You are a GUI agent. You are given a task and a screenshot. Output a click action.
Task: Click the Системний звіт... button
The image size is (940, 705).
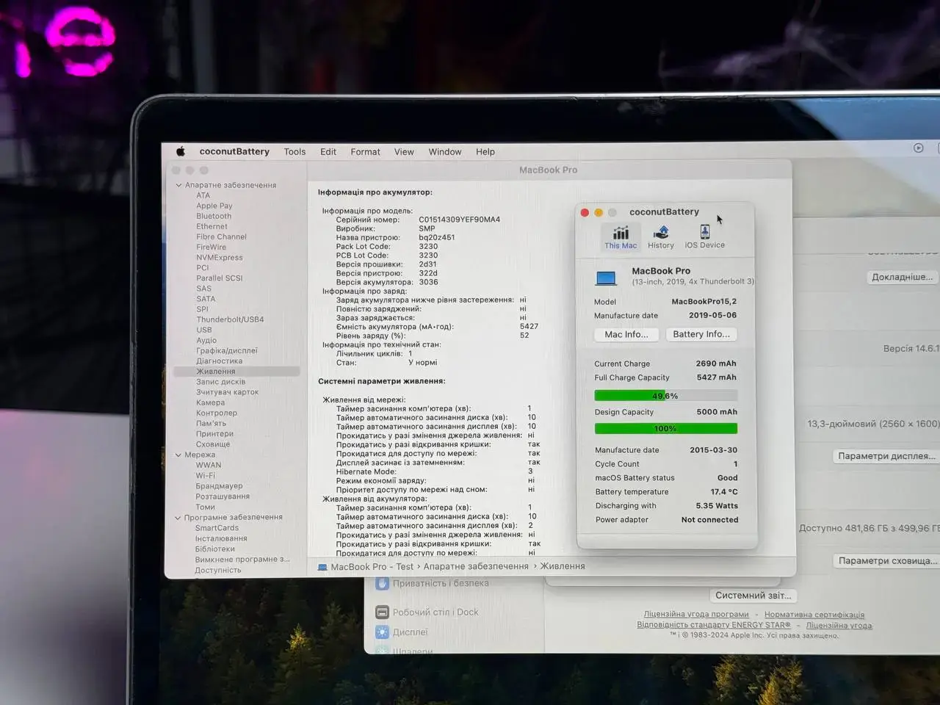coord(753,596)
